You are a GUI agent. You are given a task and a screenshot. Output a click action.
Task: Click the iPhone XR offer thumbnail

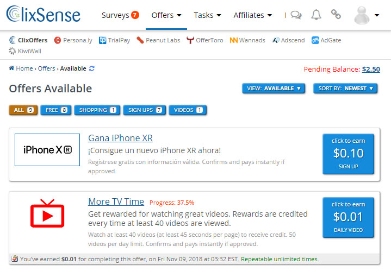(x=47, y=150)
